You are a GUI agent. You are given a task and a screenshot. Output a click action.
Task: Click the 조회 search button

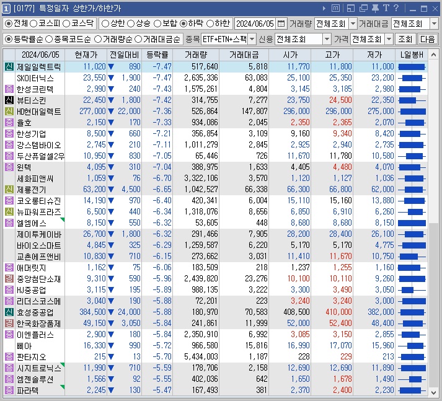tap(405, 39)
